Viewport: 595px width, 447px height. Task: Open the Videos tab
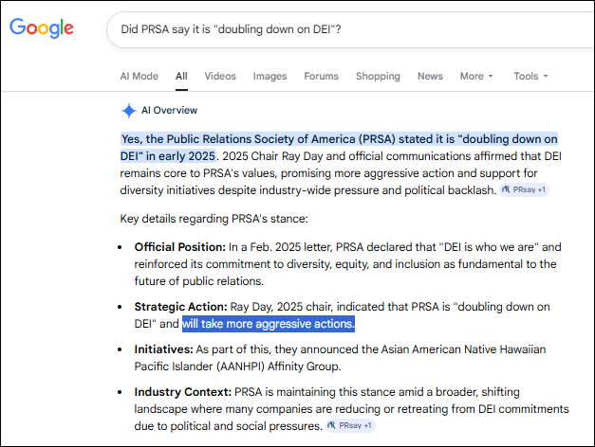(220, 76)
